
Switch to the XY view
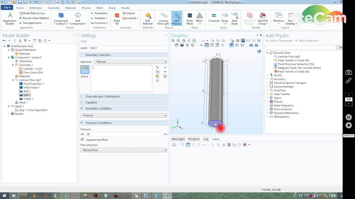pyautogui.click(x=213, y=41)
